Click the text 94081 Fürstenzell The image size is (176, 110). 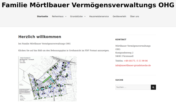tap(124, 56)
